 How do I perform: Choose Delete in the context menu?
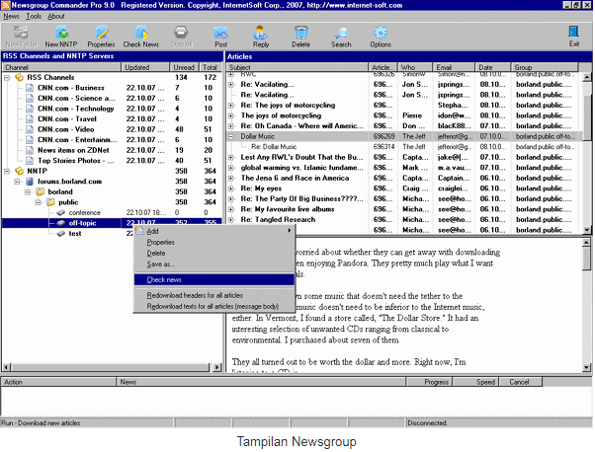[x=214, y=253]
